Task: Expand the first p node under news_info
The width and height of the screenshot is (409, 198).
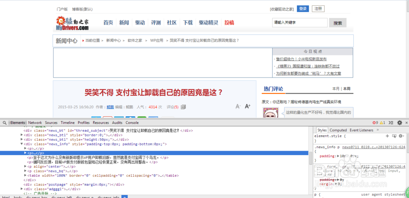Action: click(x=25, y=149)
